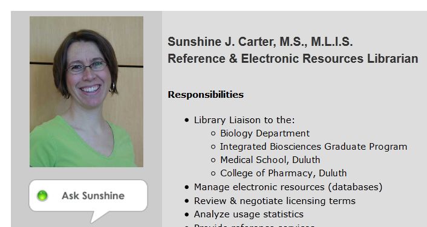
Task: Click Review & negotiate licensing terms text
Action: click(275, 201)
